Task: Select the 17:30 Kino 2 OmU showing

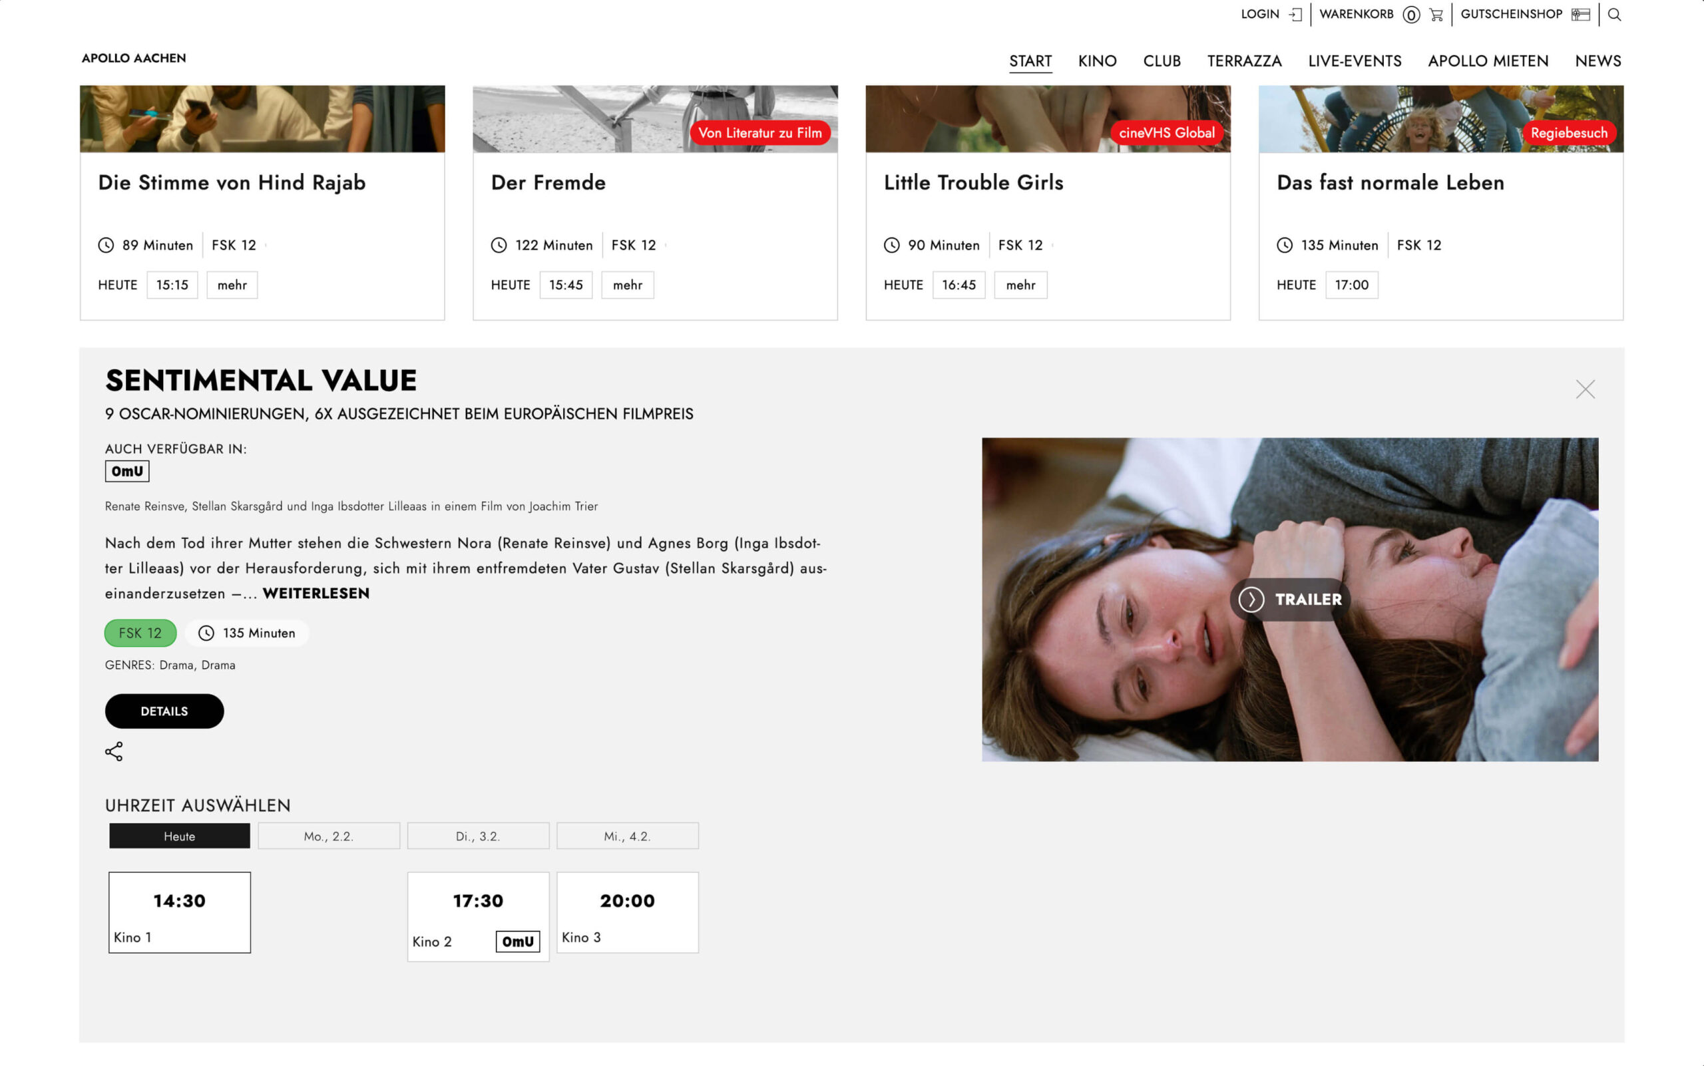Action: pos(478,916)
